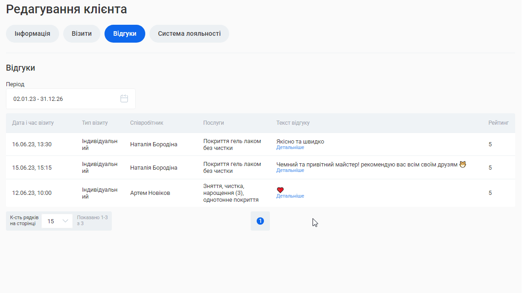Screen dimensions: 522x293
Task: Click the dropdown chevron next to 15
Action: 66,221
